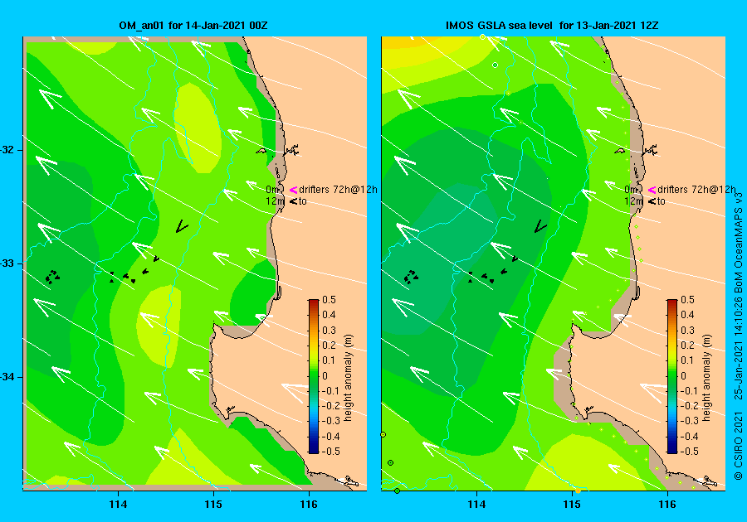Click longitude label "116" under OM_an01 map
Screen dimensions: 747x522
(x=309, y=505)
